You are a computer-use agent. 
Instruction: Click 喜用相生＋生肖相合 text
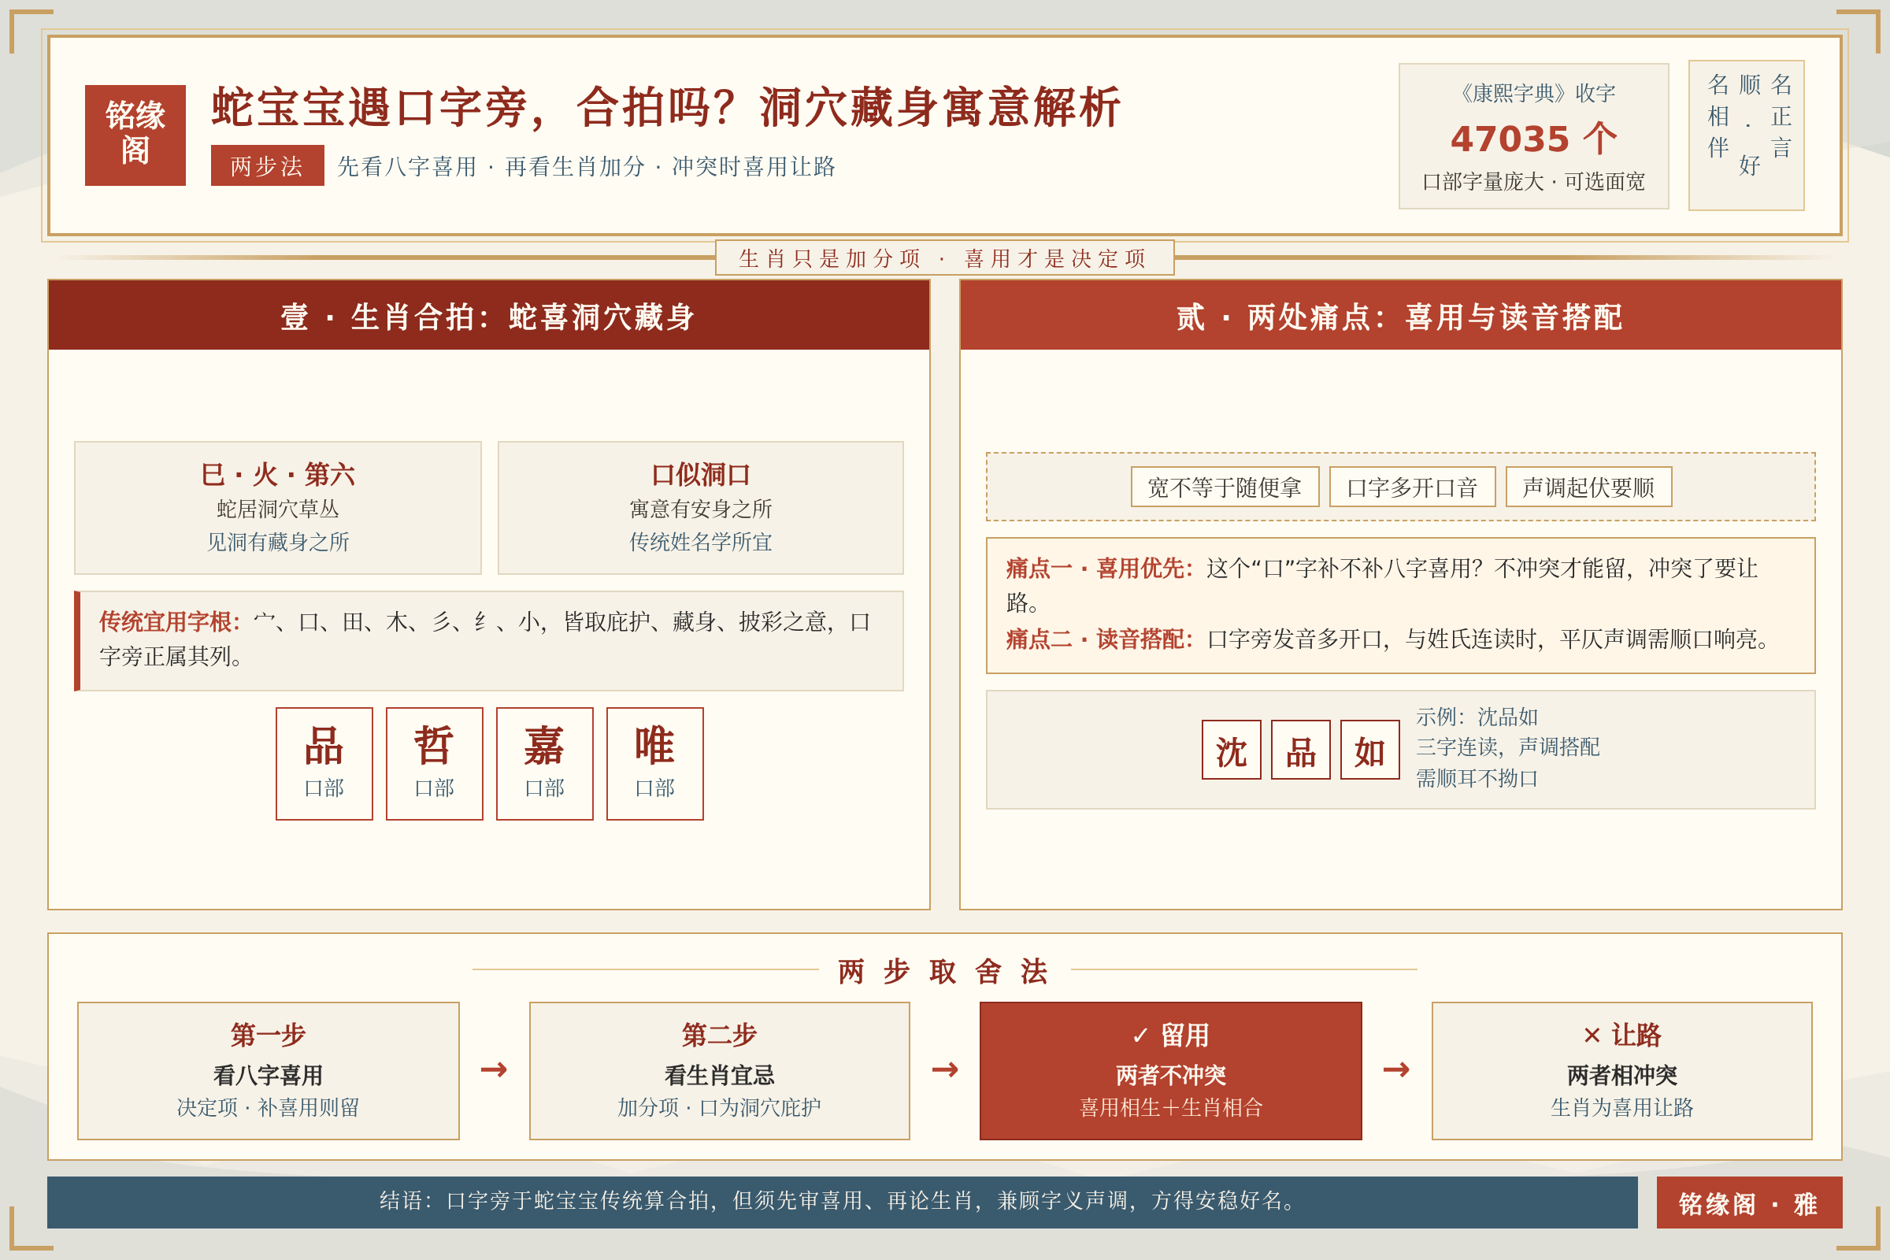(1171, 1107)
